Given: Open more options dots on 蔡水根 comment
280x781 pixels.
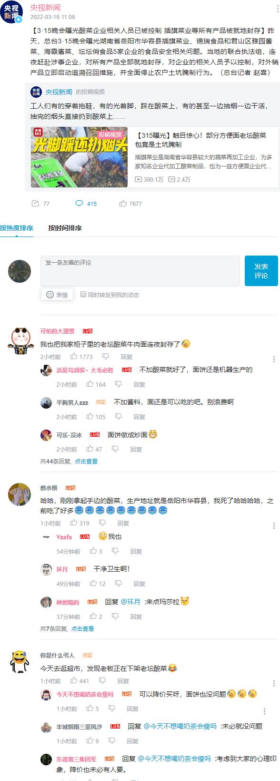Looking at the screenshot, I should pyautogui.click(x=274, y=525).
